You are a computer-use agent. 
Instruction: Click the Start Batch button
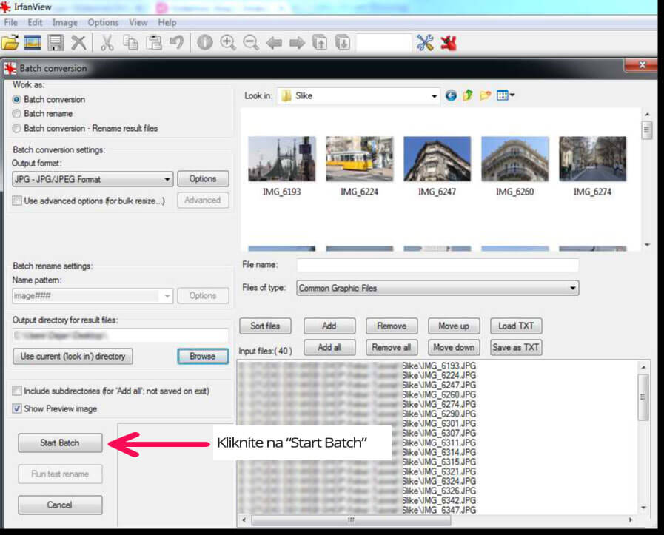(60, 443)
